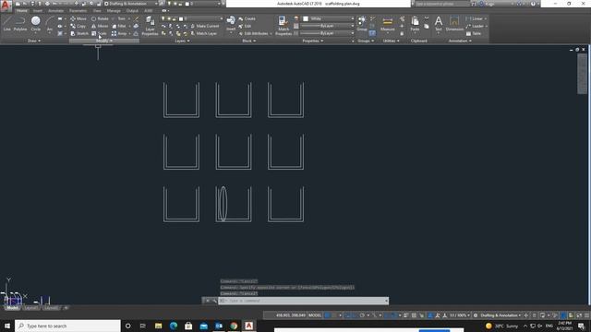Screen dimensions: 591x332
Task: Click Create block button
Action: tap(247, 18)
